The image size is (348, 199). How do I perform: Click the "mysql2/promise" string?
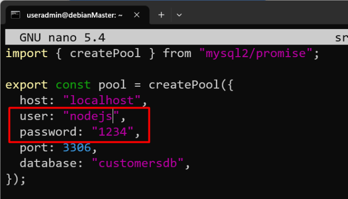[255, 54]
